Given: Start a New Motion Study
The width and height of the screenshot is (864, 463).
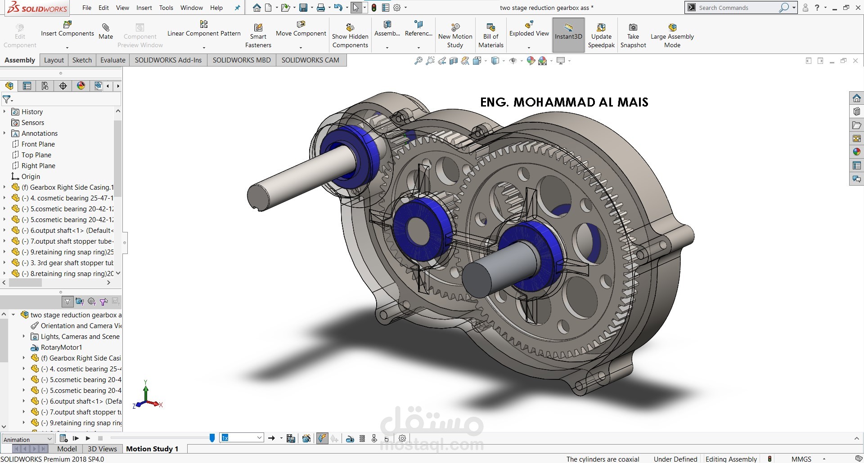Looking at the screenshot, I should (455, 35).
